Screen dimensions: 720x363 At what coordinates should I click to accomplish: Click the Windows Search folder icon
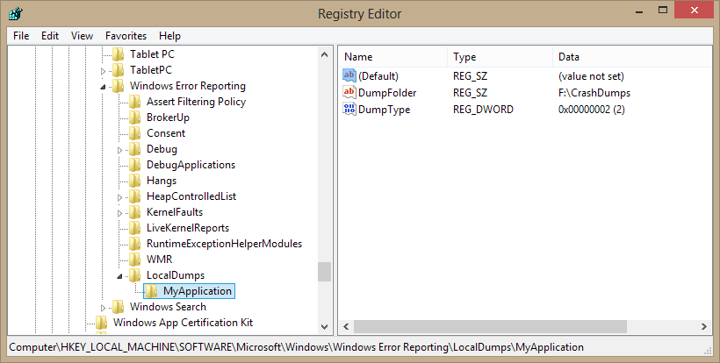click(x=119, y=307)
